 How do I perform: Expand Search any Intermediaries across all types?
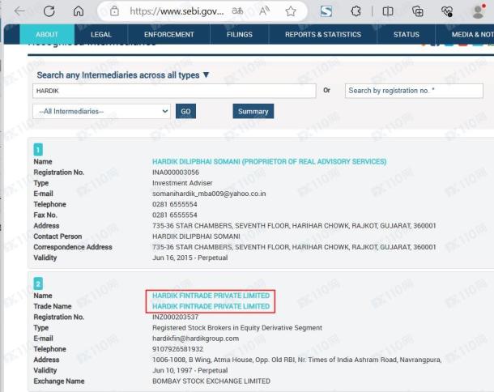[123, 75]
